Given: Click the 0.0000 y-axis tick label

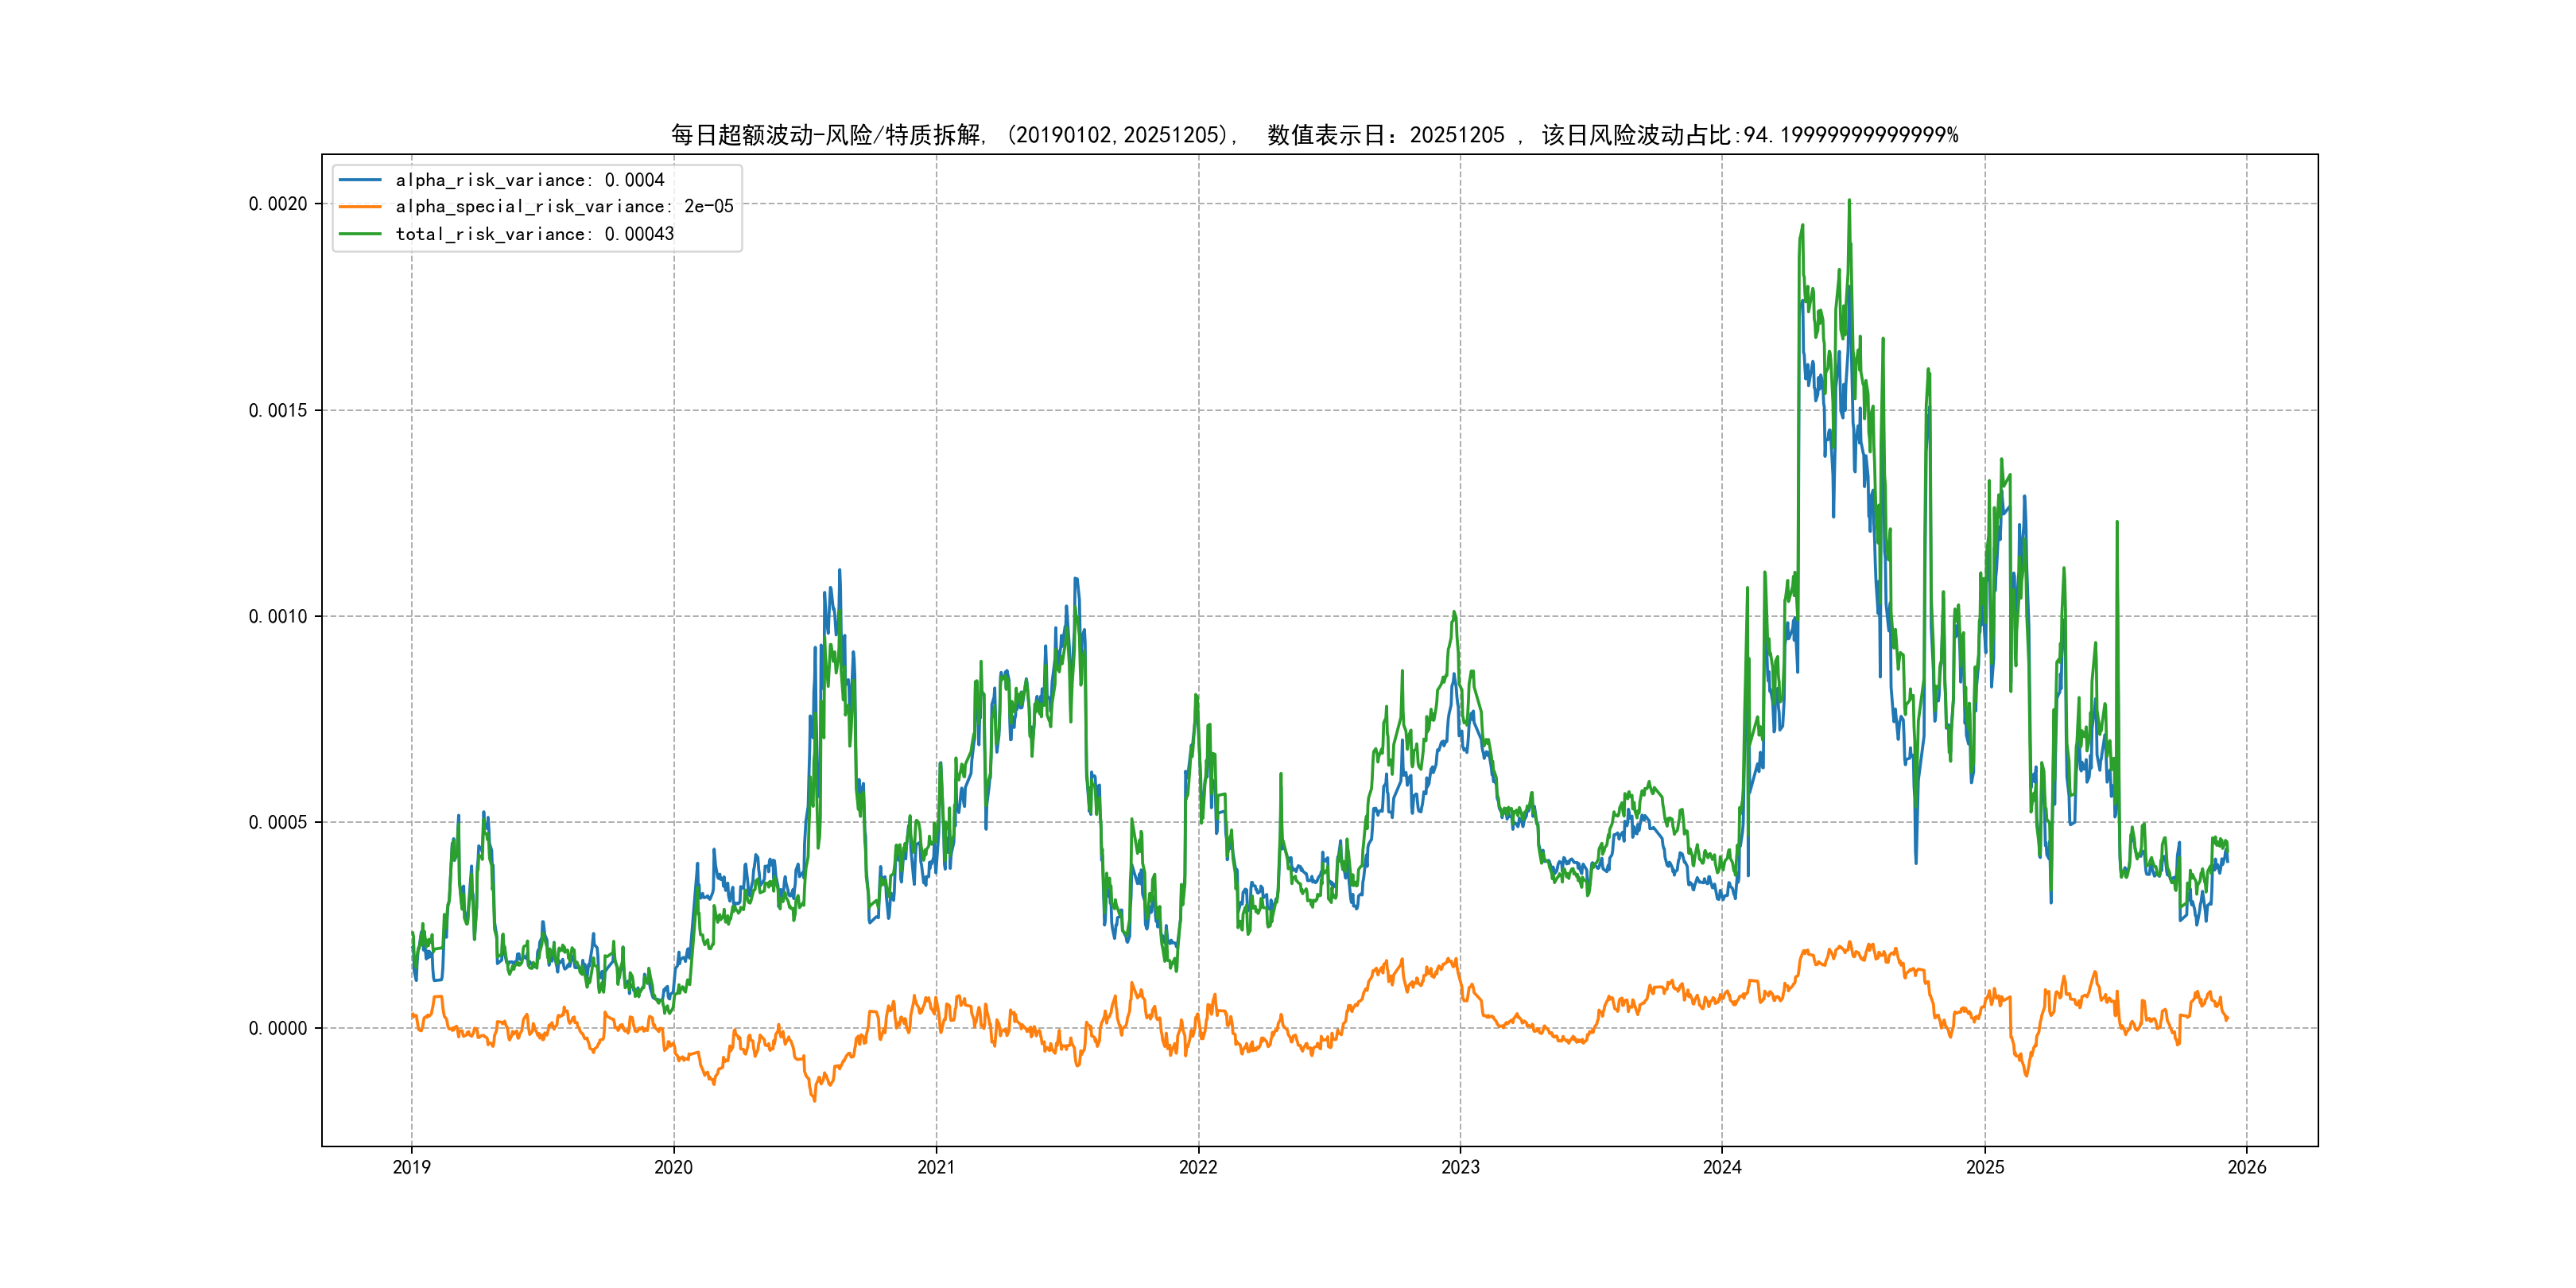Looking at the screenshot, I should coord(278,1028).
